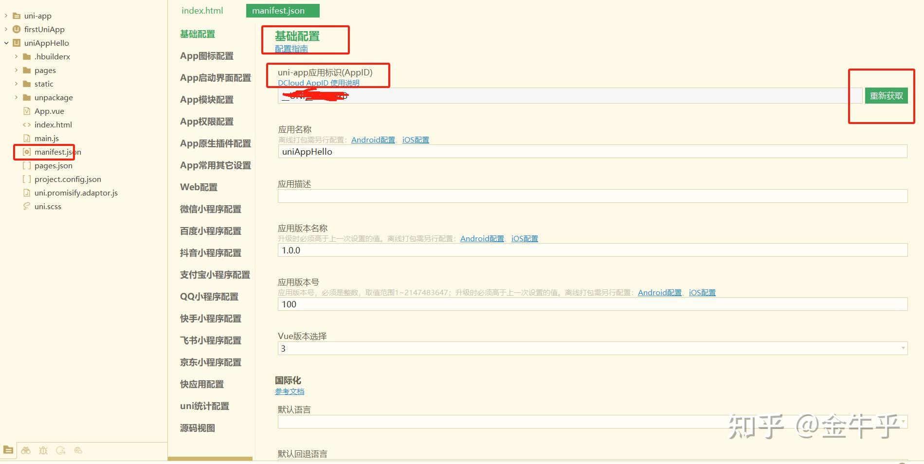924x464 pixels.
Task: Open the project manager folder icon
Action: pos(8,450)
